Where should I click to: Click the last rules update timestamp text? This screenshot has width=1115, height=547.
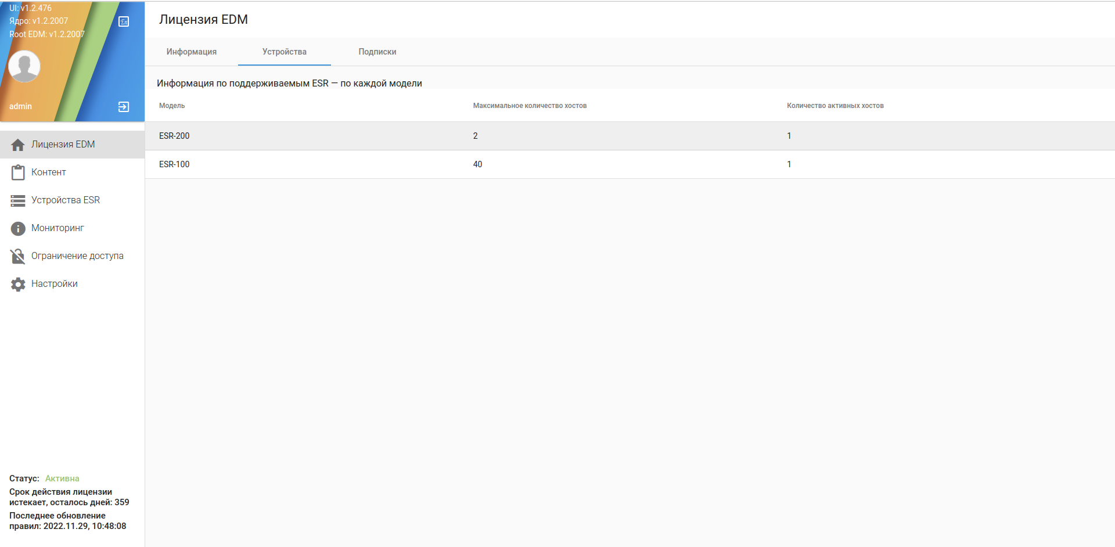[x=67, y=521]
